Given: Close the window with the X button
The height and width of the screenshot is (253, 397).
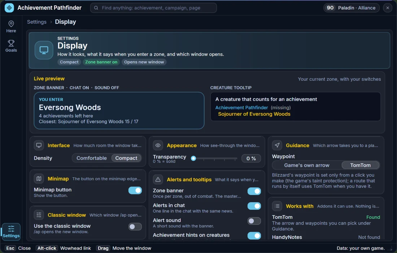Looking at the screenshot, I should pyautogui.click(x=388, y=8).
